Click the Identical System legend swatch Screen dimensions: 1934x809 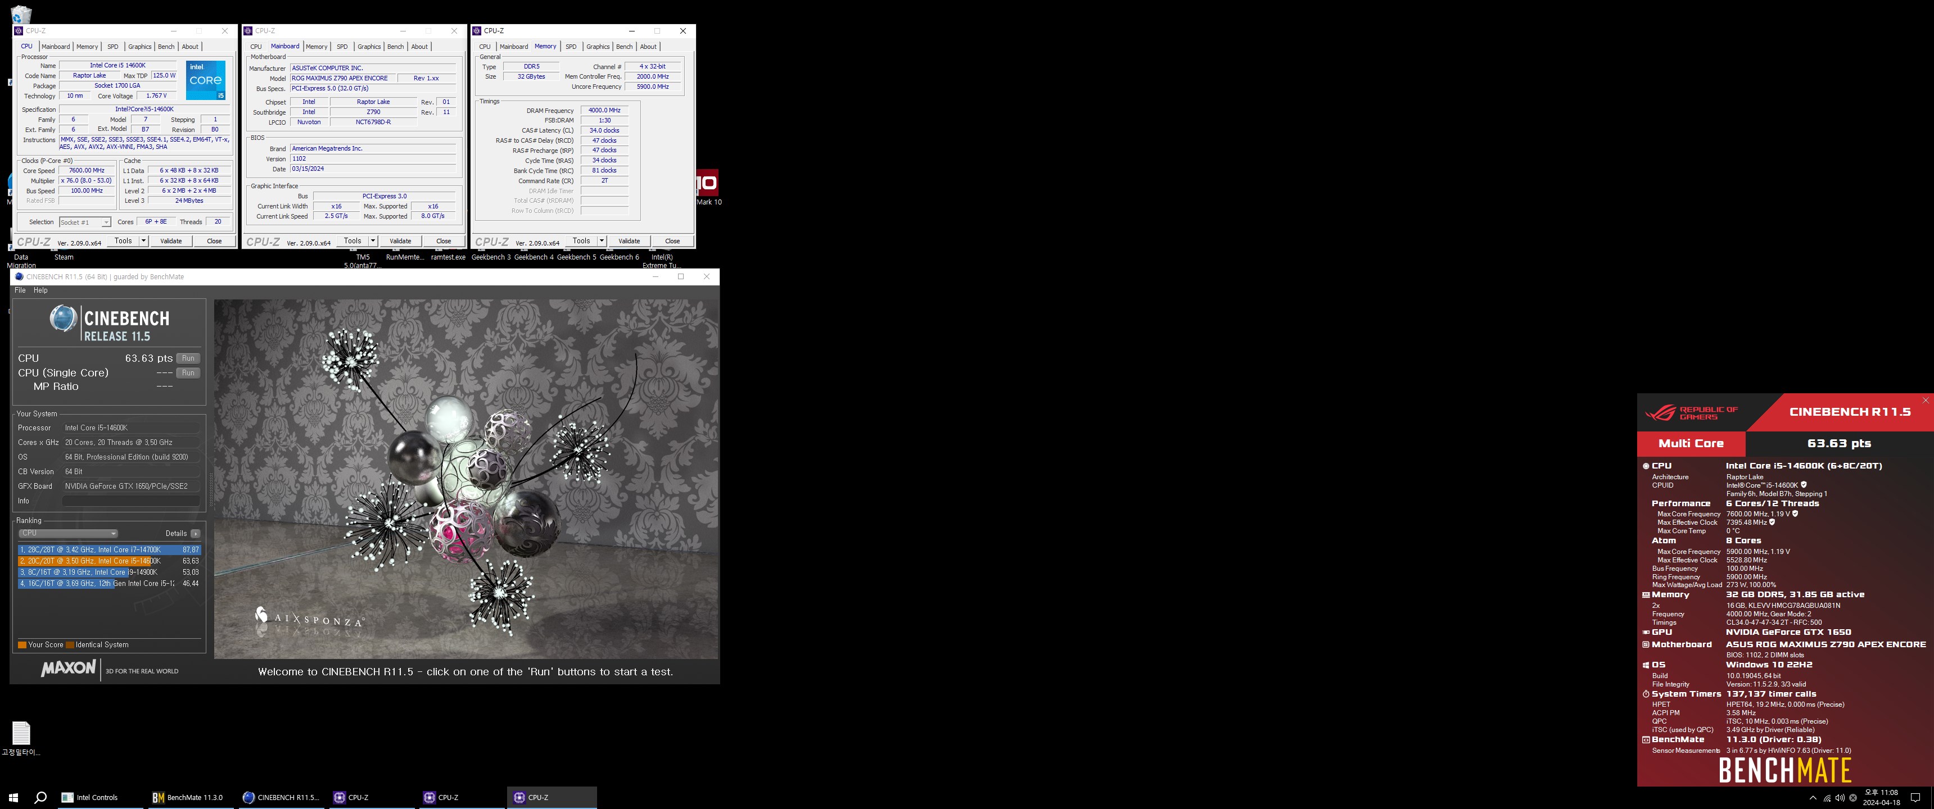tap(70, 644)
